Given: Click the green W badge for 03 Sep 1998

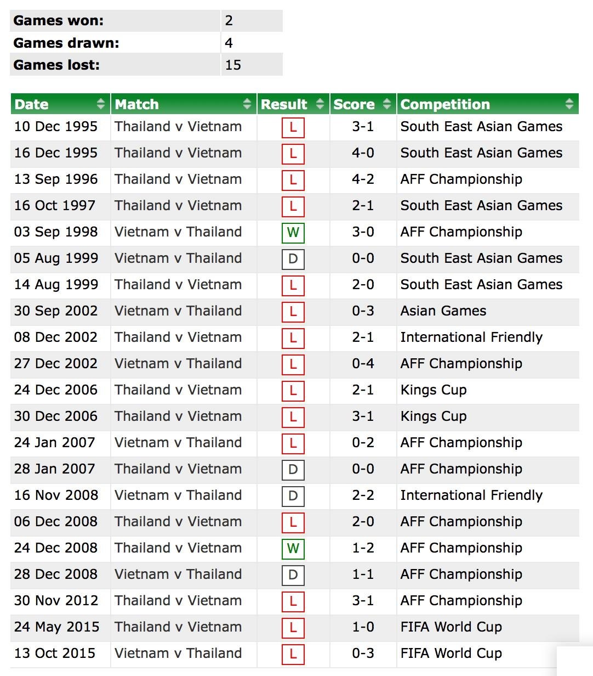Looking at the screenshot, I should 293,233.
